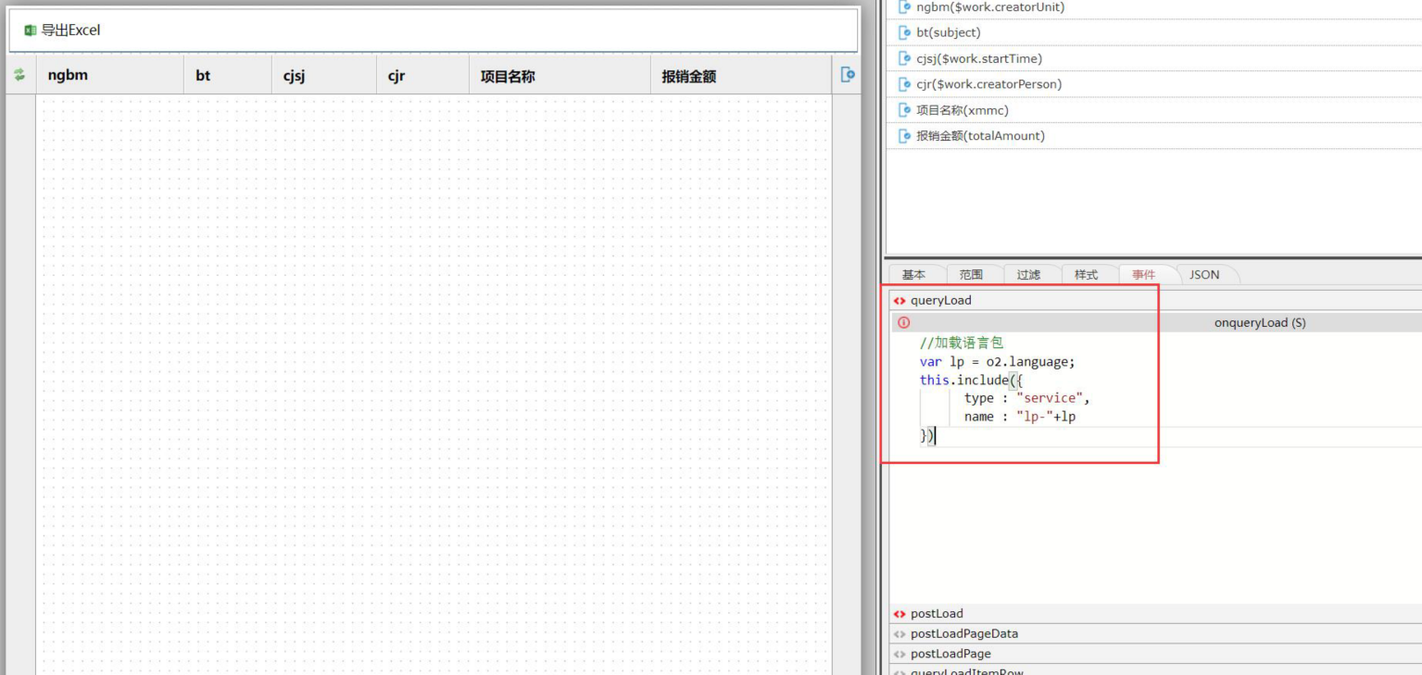Click the 加载语言包 comment line in code
The width and height of the screenshot is (1422, 675).
962,343
